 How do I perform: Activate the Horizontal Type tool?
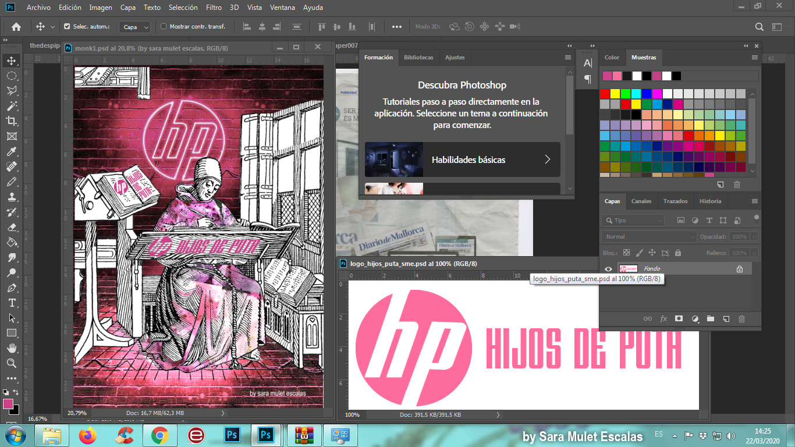click(x=12, y=303)
